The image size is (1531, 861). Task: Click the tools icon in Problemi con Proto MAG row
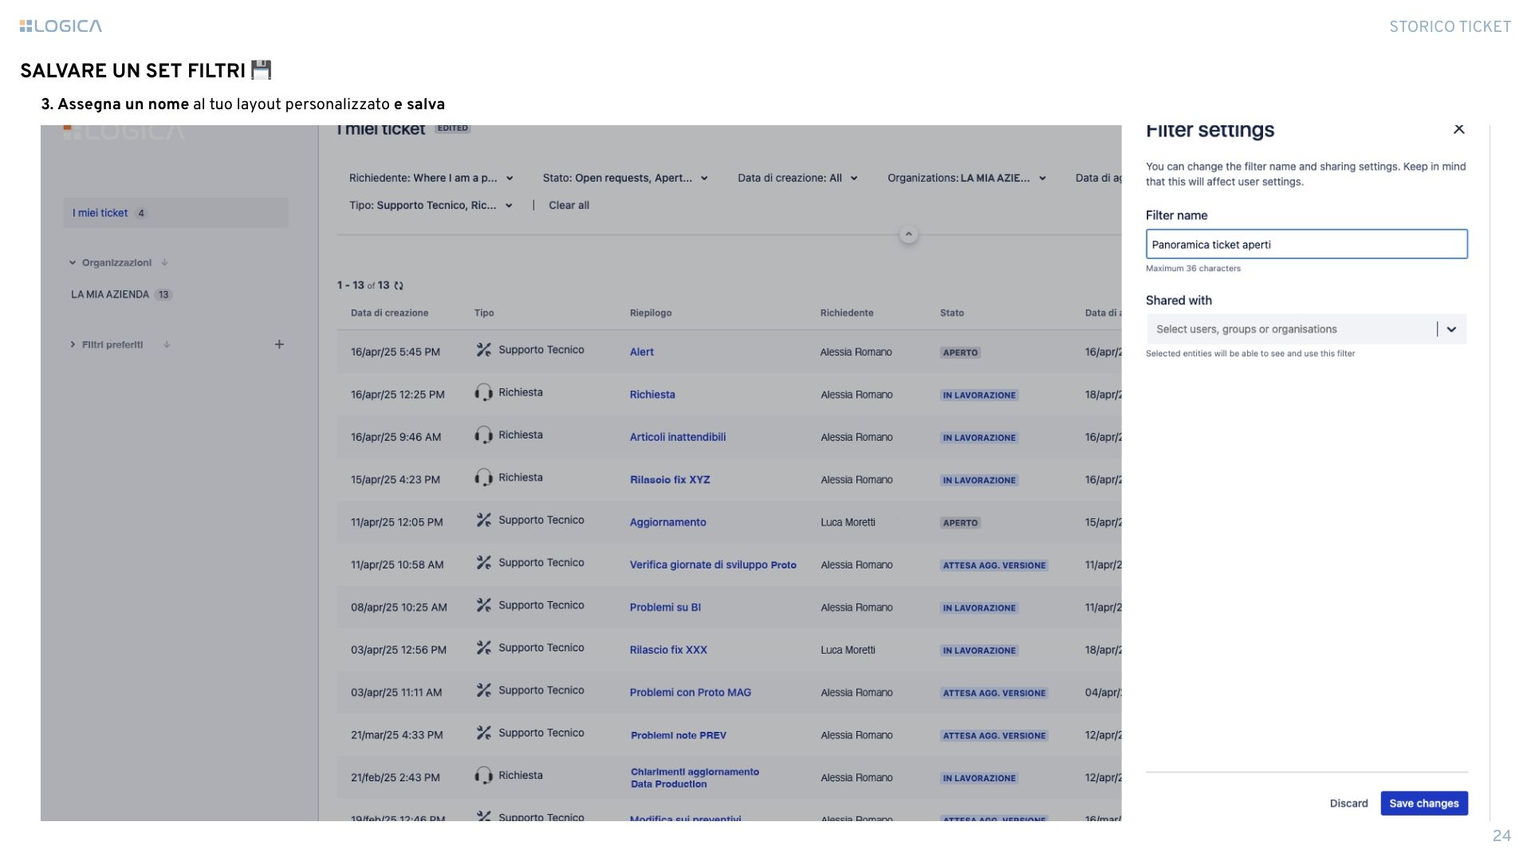(x=483, y=690)
